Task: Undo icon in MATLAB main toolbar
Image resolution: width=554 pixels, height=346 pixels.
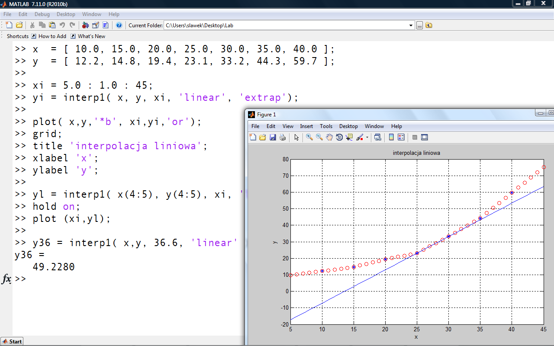Action: [62, 25]
